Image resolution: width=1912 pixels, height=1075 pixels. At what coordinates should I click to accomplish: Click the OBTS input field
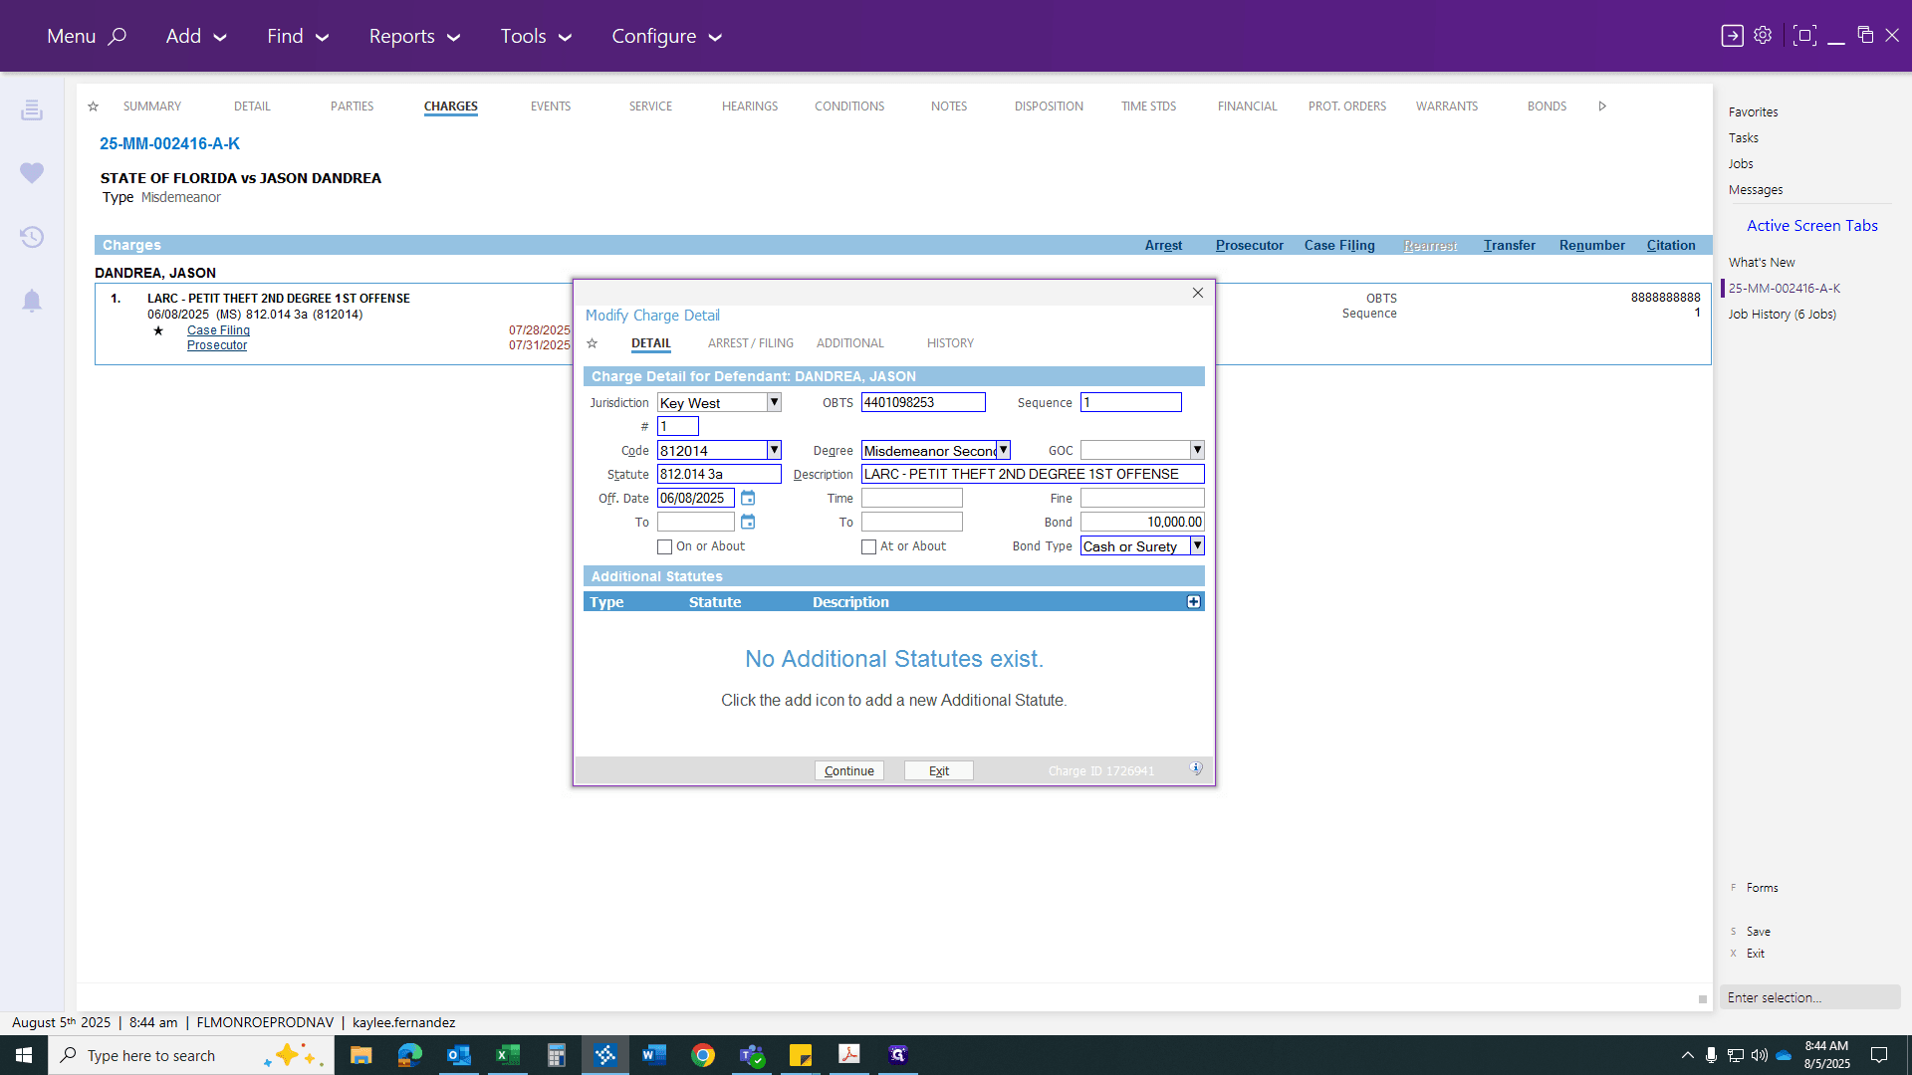[923, 402]
